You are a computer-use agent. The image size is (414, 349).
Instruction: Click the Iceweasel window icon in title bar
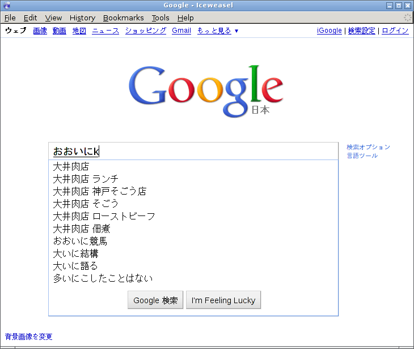click(x=7, y=5)
